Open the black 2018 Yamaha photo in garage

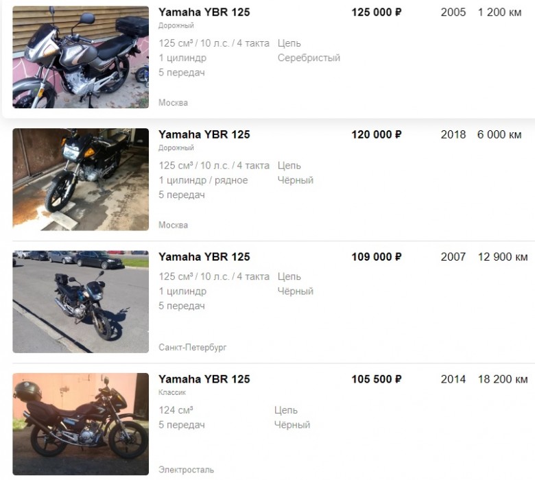click(x=80, y=180)
